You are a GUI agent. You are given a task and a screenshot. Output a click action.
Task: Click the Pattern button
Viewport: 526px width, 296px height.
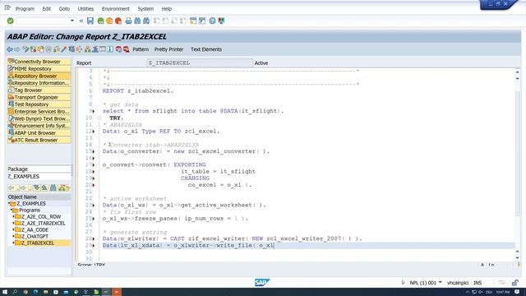click(141, 49)
